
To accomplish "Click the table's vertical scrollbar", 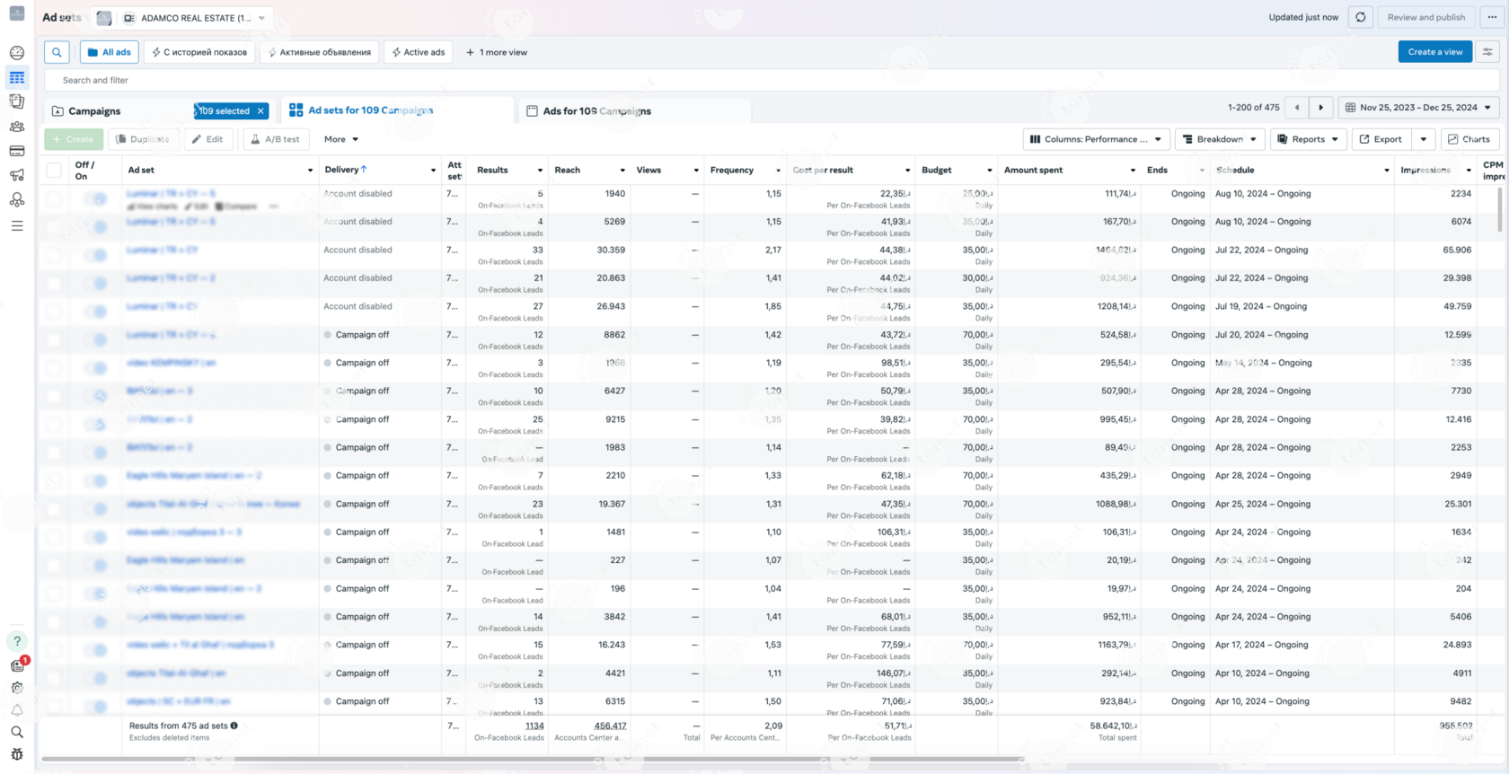I will point(1499,210).
